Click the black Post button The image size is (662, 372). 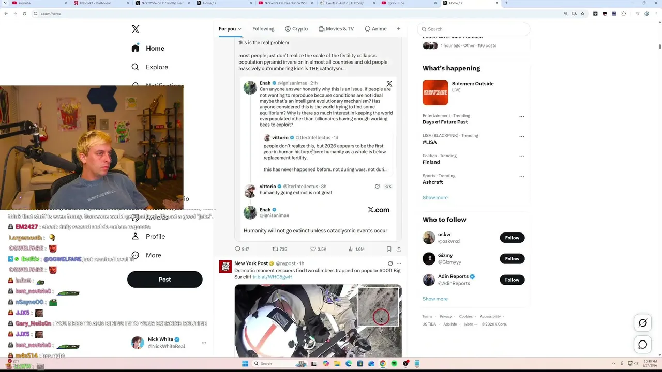(x=164, y=280)
